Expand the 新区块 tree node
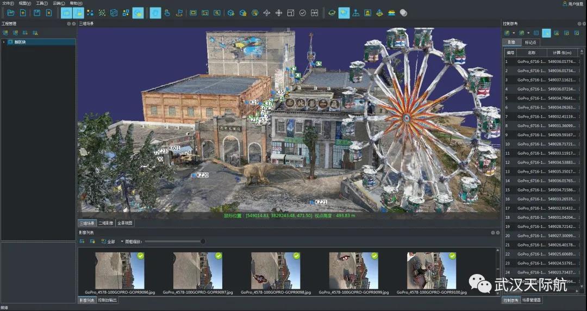 point(4,42)
